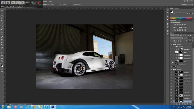Open the Fill slider dropdown arrow
Screen dimensions: 194x109
tap(192, 41)
